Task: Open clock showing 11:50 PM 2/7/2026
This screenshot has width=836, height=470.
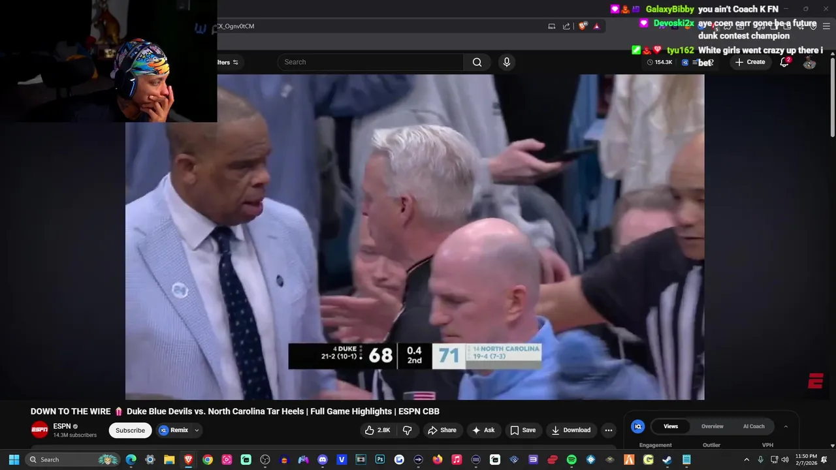Action: 807,460
